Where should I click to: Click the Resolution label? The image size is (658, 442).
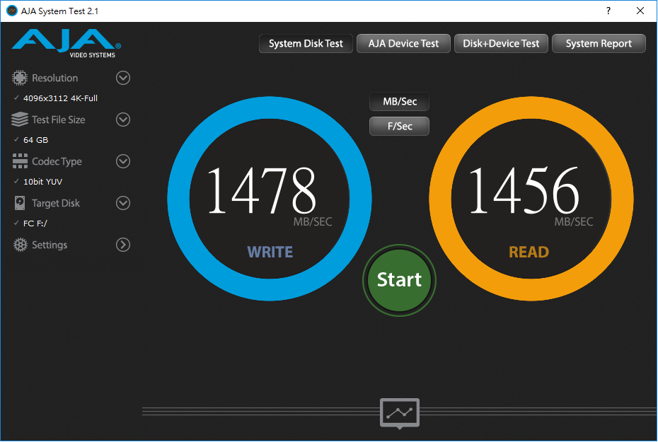click(55, 78)
